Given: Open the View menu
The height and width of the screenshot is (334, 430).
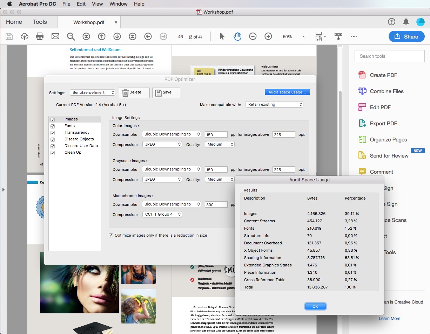Looking at the screenshot, I should coord(98,4).
